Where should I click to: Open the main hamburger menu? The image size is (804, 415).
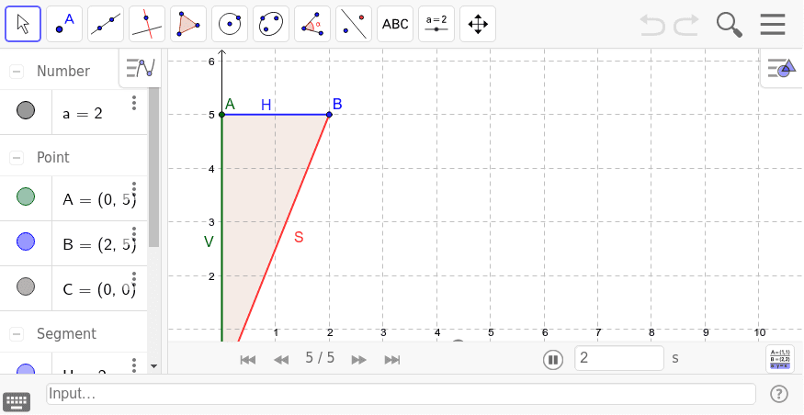click(x=773, y=24)
